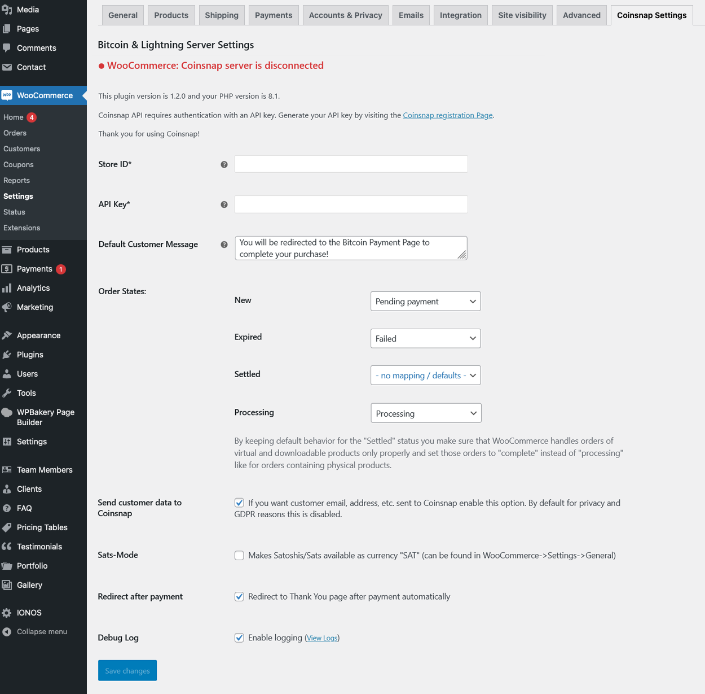Click the IONOS gear icon
The width and height of the screenshot is (705, 694).
coord(7,613)
